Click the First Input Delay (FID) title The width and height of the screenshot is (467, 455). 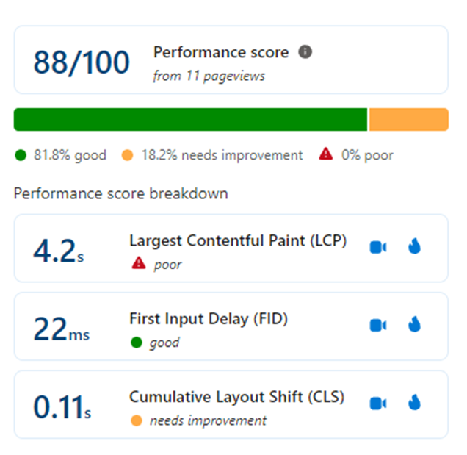click(209, 319)
